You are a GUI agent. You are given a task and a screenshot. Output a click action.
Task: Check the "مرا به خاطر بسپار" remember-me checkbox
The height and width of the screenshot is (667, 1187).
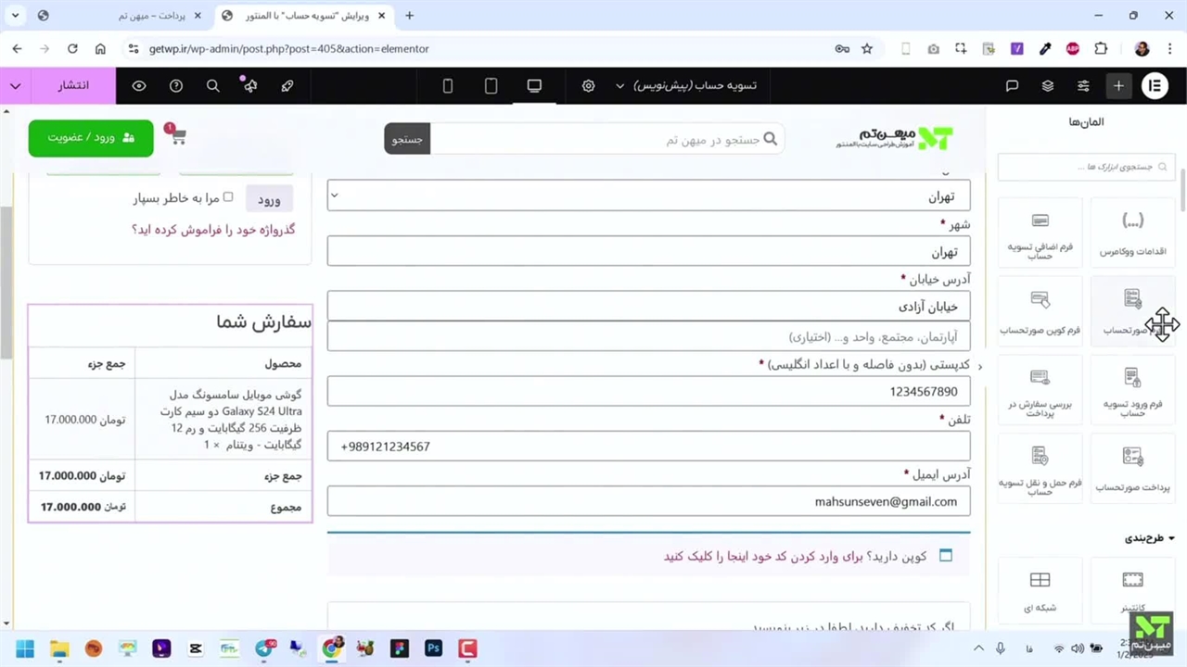(x=228, y=197)
